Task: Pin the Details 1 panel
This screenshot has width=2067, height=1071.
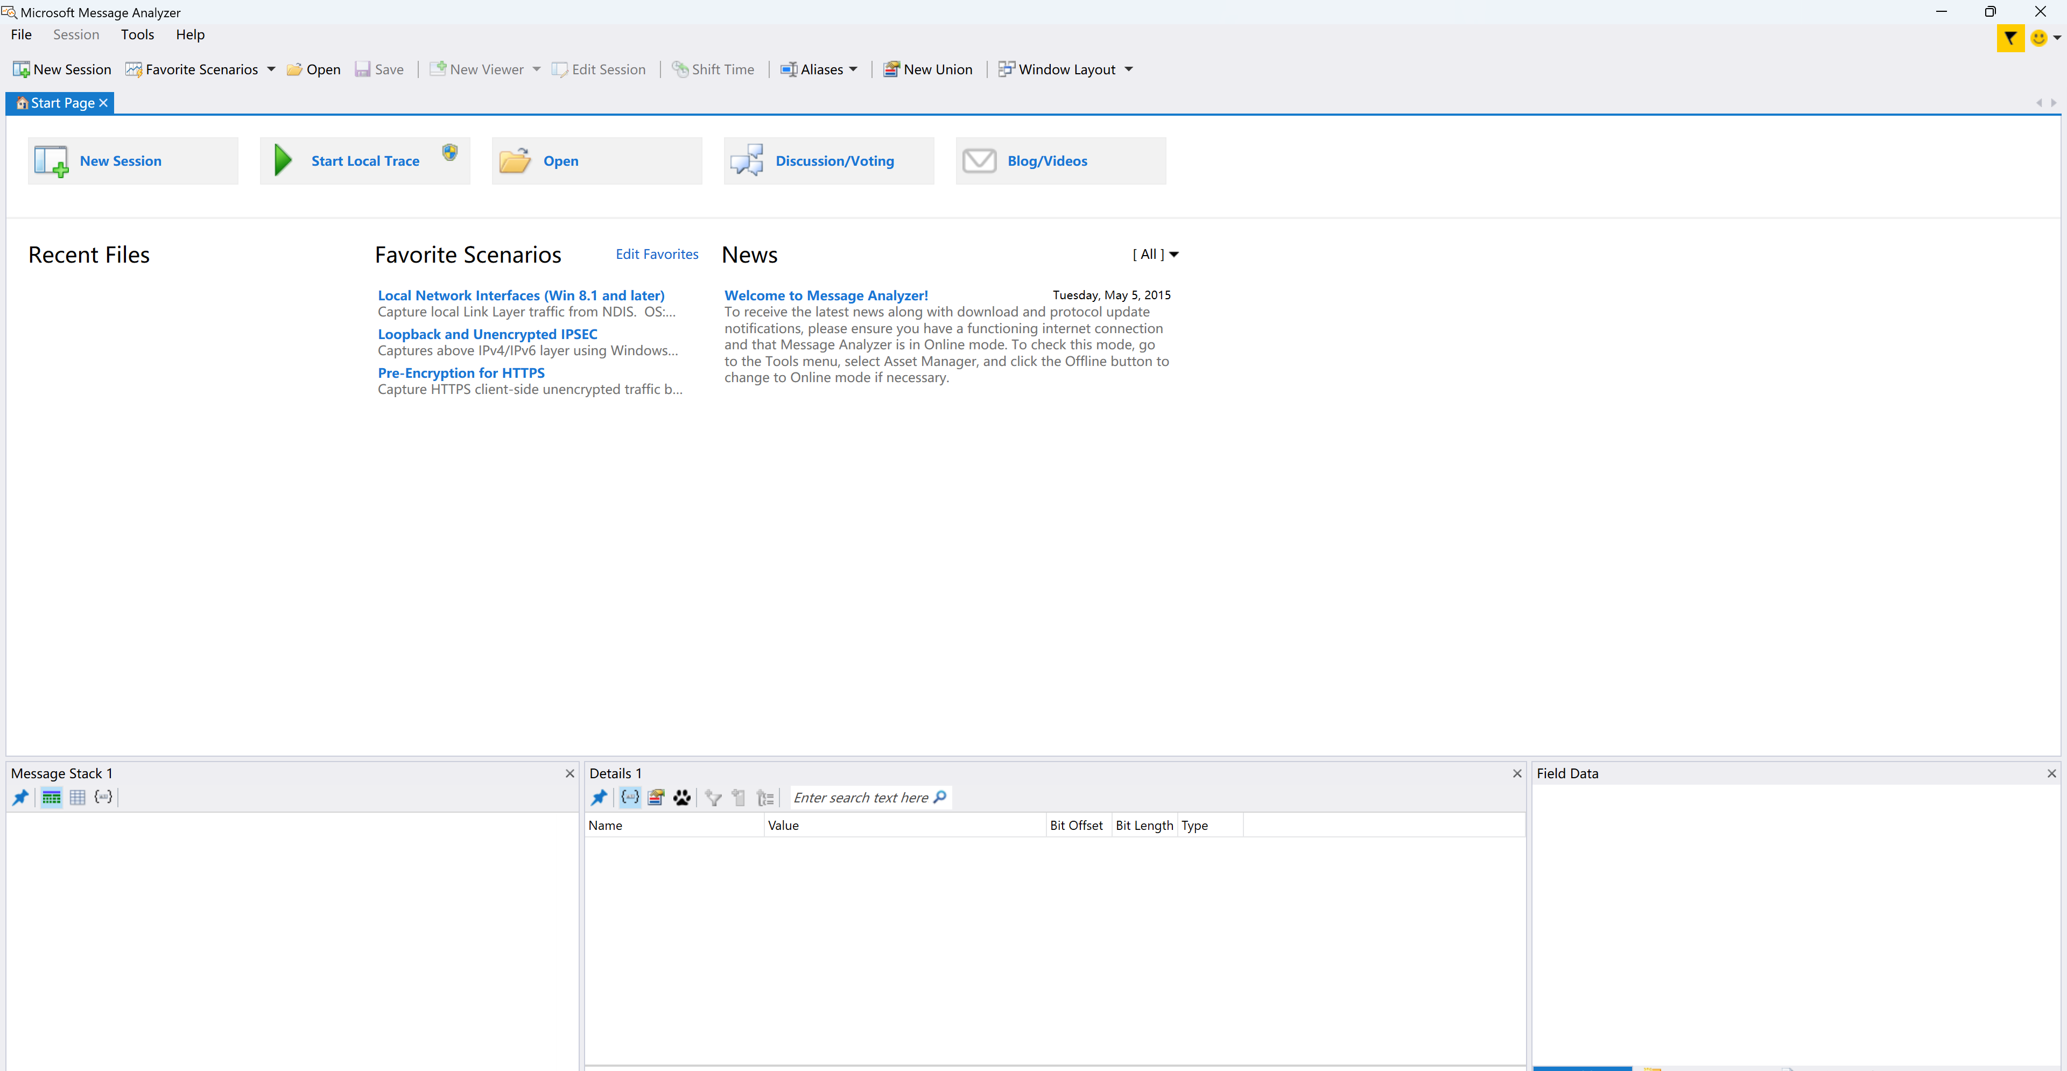Action: tap(599, 797)
